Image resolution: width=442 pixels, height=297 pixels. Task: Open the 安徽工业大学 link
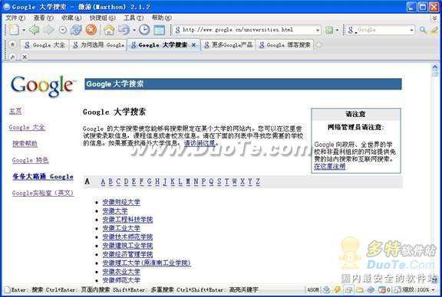coord(121,228)
